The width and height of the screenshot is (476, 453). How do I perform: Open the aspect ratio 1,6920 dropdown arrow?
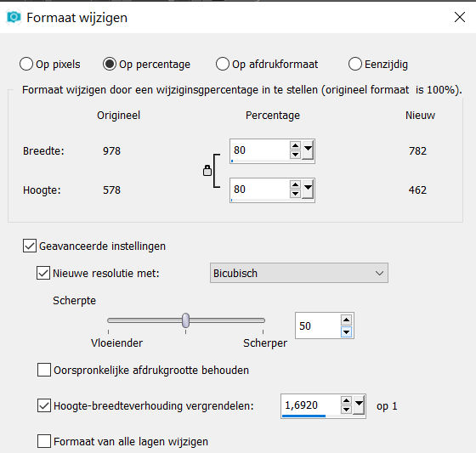[x=359, y=405]
